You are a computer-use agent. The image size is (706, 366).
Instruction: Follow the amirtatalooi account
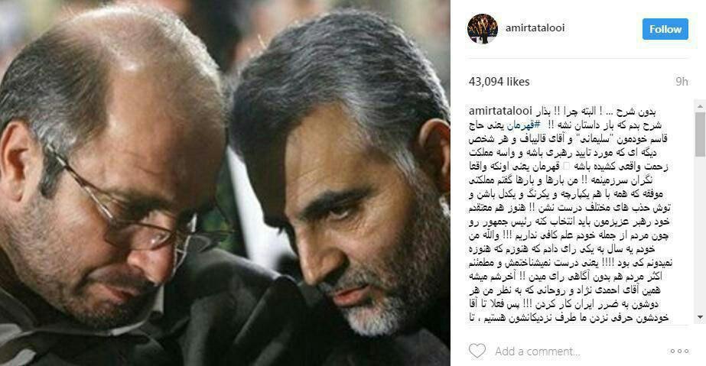[x=665, y=29]
